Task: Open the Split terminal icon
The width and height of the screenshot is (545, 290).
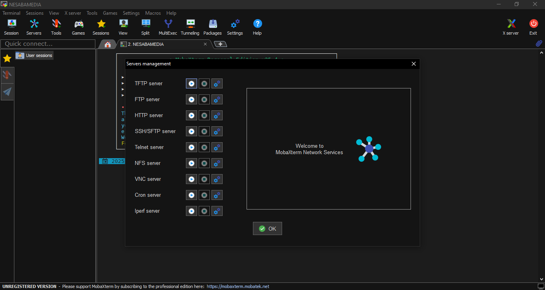Action: pos(146,27)
